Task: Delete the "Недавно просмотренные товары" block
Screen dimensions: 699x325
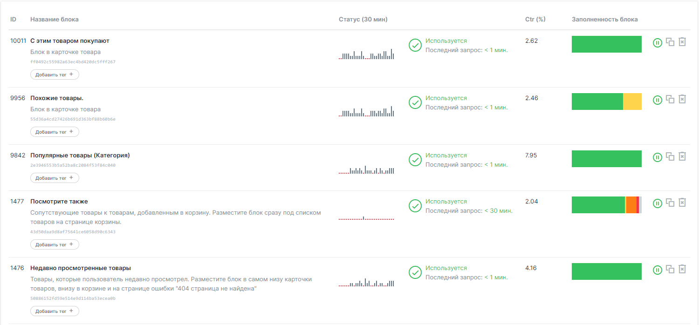Action: point(682,269)
